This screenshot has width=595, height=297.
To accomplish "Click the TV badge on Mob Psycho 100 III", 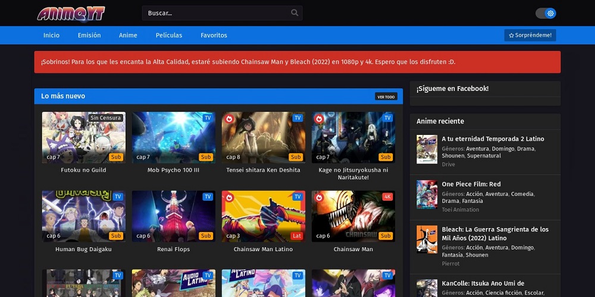I will (x=208, y=118).
